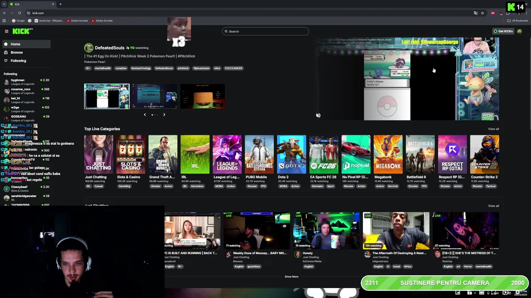Click the Pokemon Pearl category link

click(95, 62)
